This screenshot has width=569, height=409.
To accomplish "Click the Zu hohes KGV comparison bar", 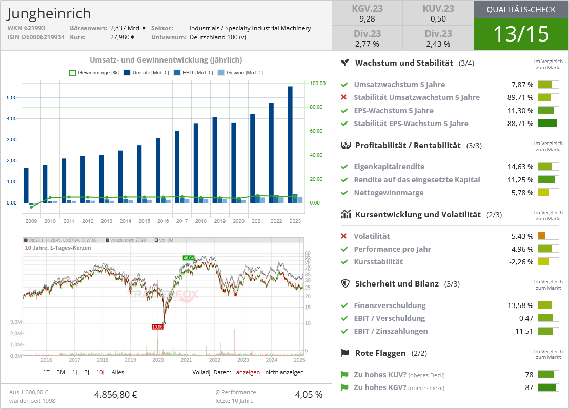I will pyautogui.click(x=548, y=387).
